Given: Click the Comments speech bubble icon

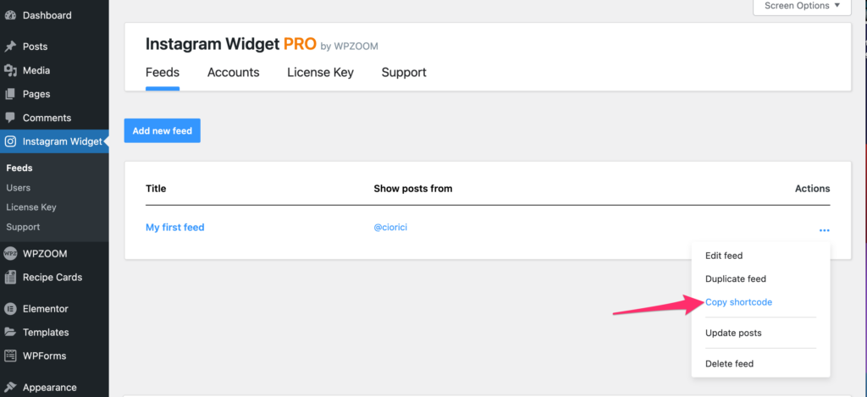Looking at the screenshot, I should [10, 118].
